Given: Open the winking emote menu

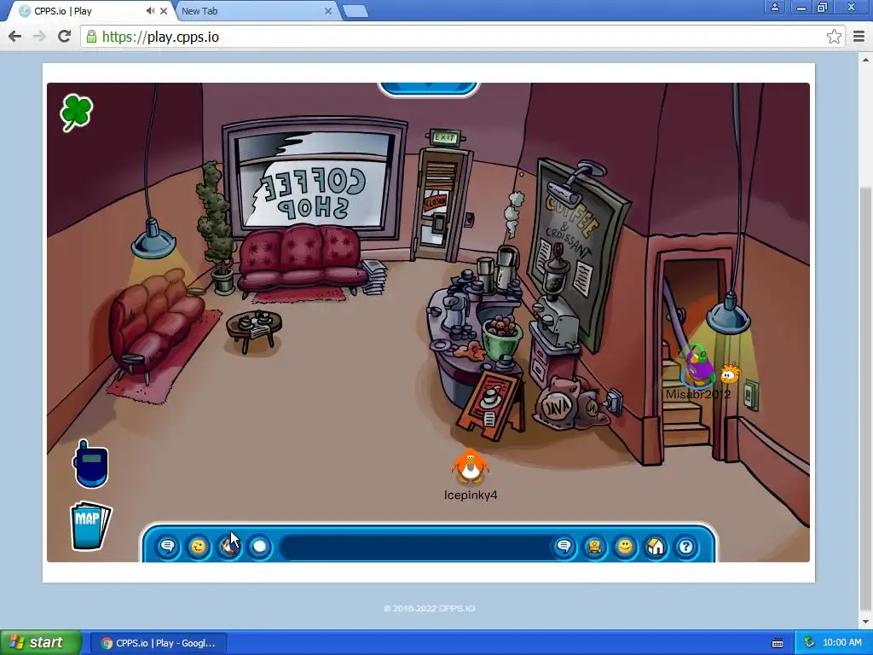Looking at the screenshot, I should click(198, 547).
